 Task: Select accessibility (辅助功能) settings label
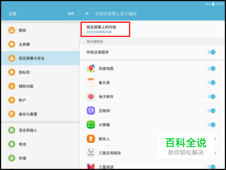[26, 86]
